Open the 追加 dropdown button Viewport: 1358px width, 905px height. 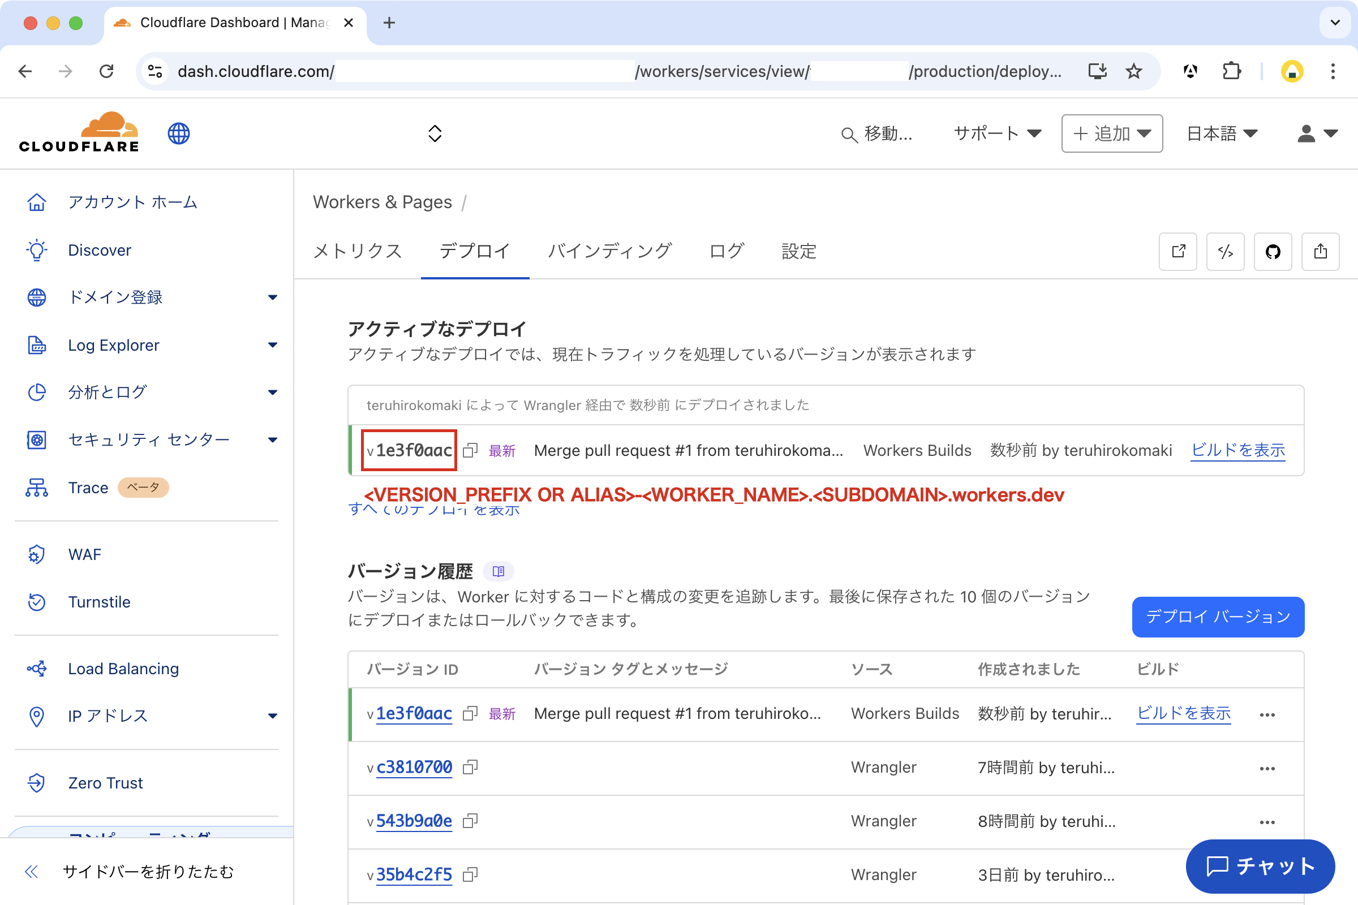(x=1111, y=133)
